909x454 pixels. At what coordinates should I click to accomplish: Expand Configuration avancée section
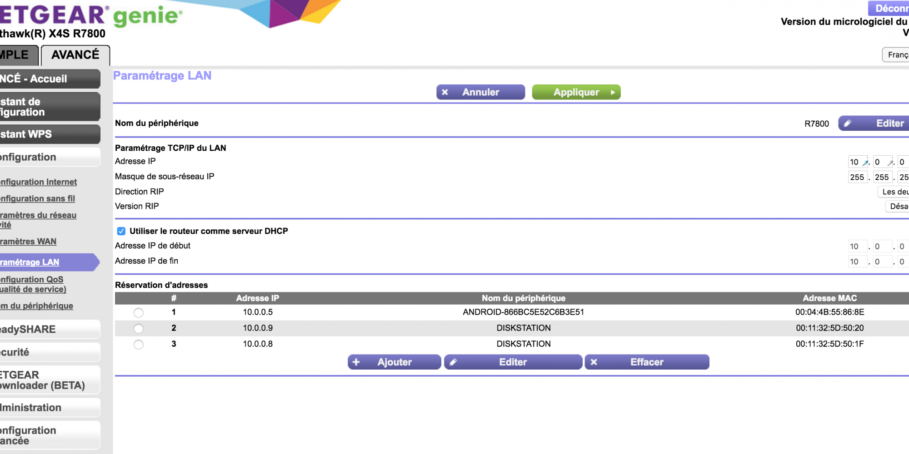point(50,435)
